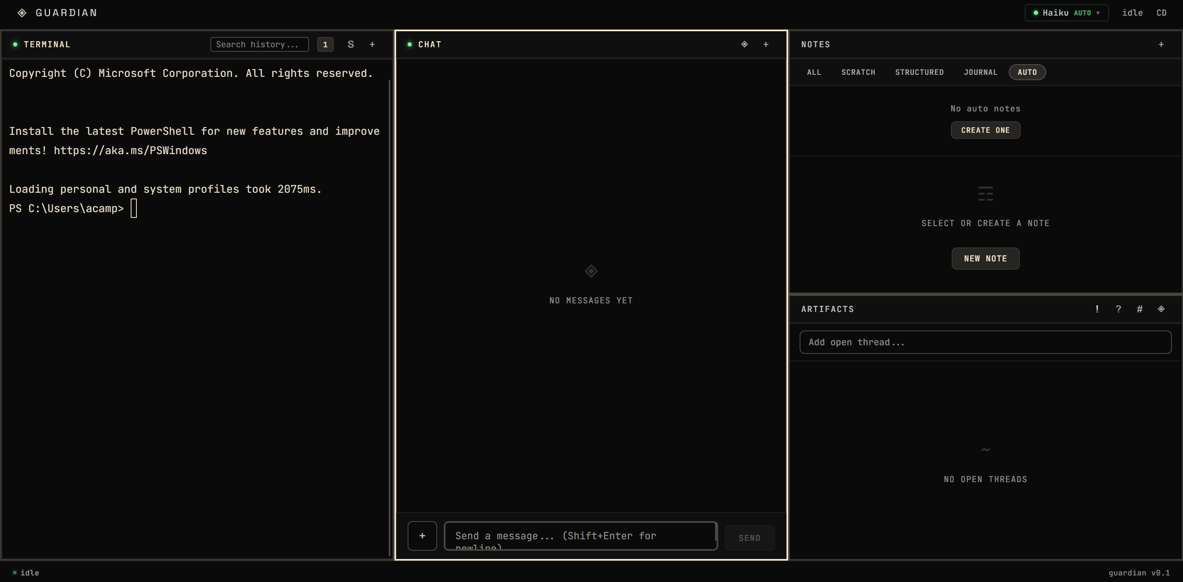Click the CD indicator at top right
The image size is (1183, 582).
(x=1162, y=12)
